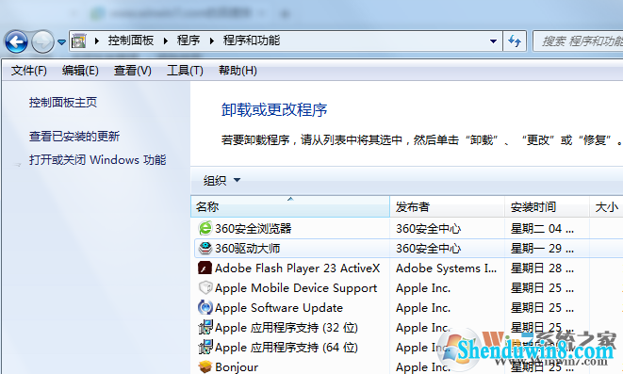Click the control panel icon in address bar

point(79,41)
